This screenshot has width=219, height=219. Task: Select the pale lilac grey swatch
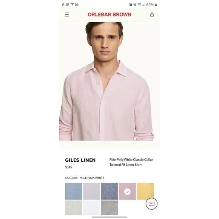(x=91, y=191)
